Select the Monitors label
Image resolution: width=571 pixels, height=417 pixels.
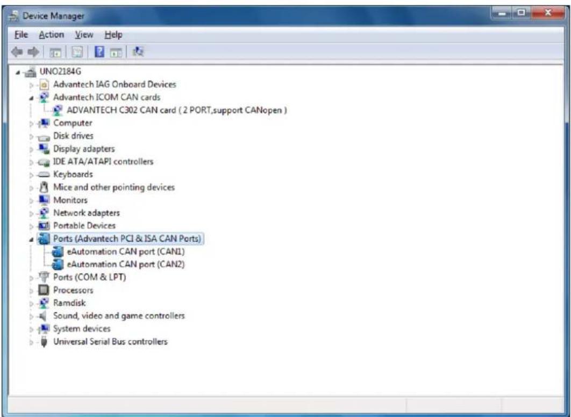(70, 200)
